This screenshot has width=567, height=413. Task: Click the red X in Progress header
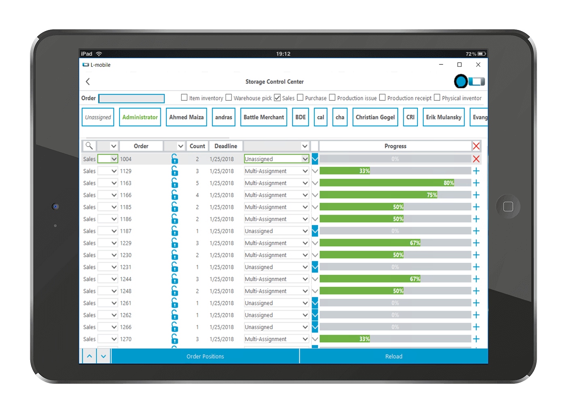coord(476,146)
